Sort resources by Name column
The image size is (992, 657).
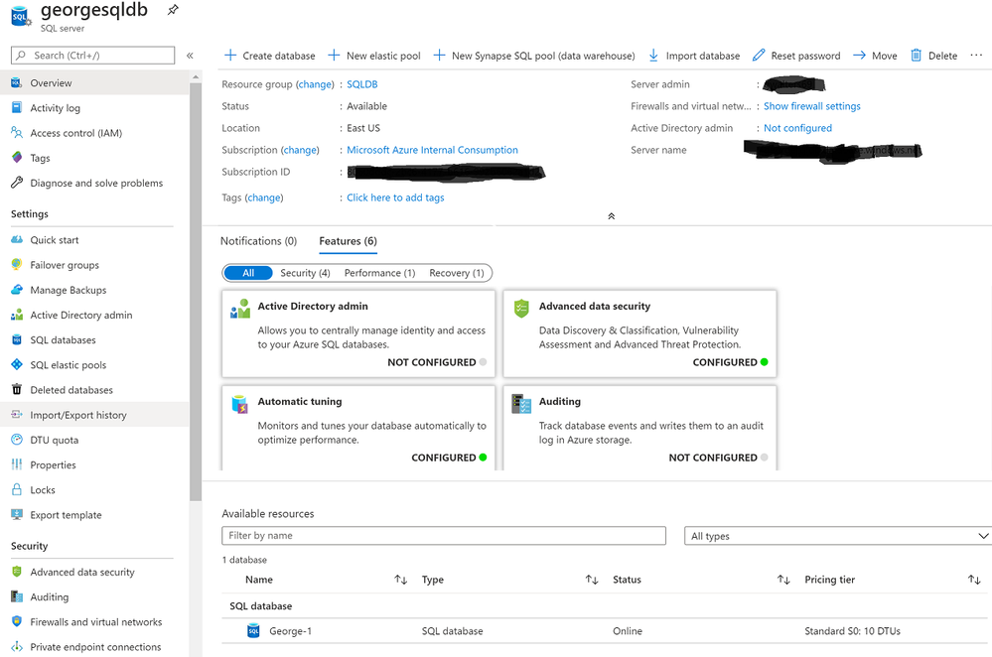coord(400,580)
